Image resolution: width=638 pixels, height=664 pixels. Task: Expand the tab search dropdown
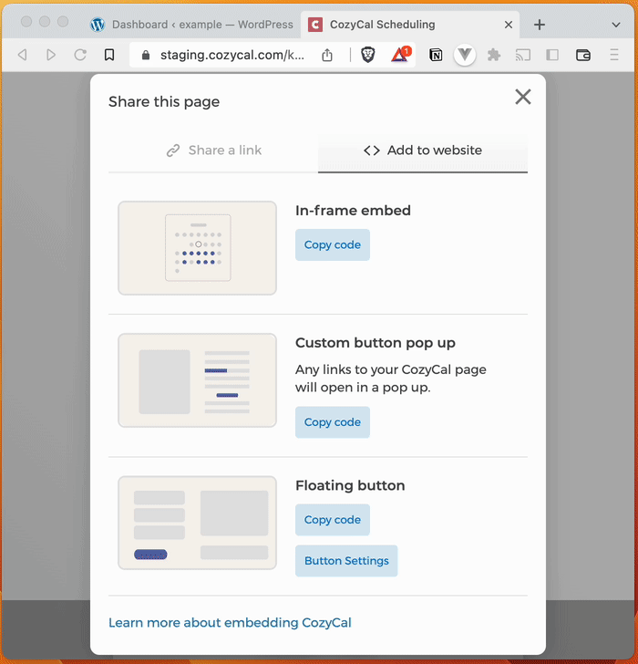pyautogui.click(x=616, y=25)
